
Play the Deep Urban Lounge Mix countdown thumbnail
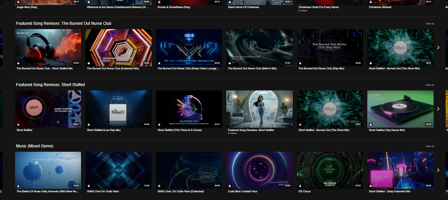click(189, 48)
